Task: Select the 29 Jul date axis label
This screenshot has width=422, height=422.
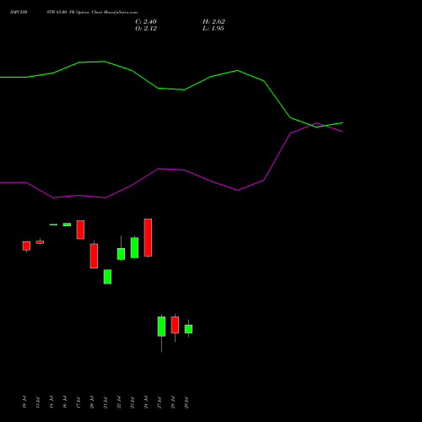Action: pos(187,402)
